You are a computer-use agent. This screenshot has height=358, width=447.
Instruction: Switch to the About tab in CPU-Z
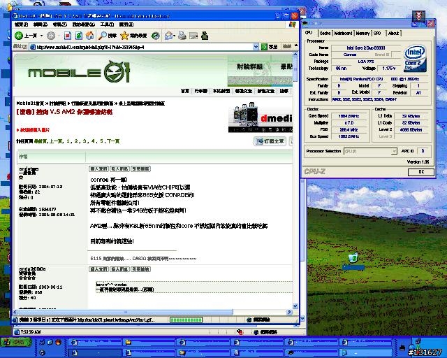(393, 33)
